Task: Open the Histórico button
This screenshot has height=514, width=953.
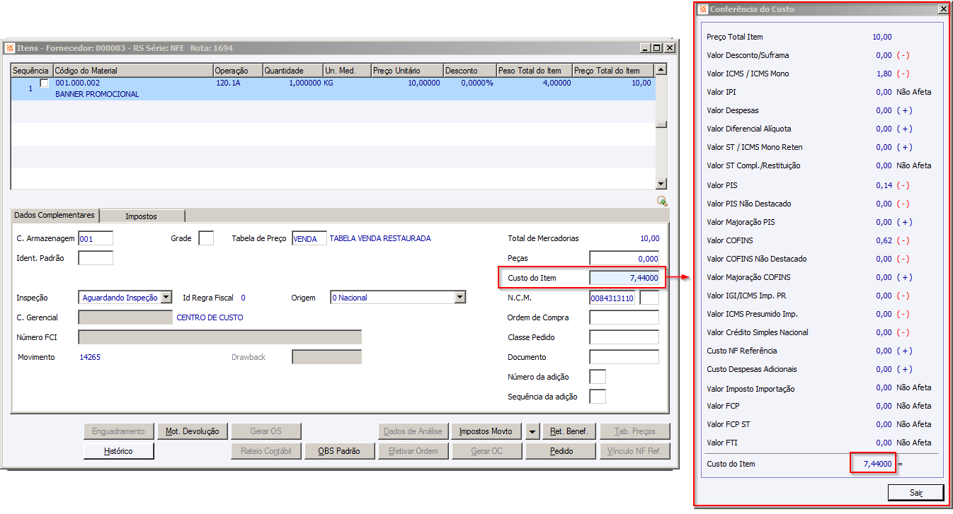Action: 118,451
